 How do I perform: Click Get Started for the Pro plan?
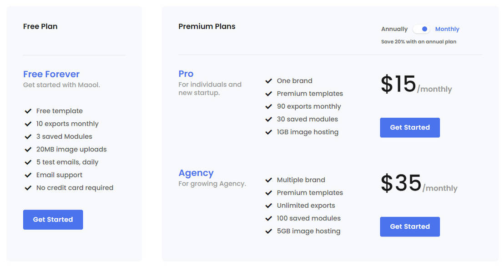tap(409, 128)
